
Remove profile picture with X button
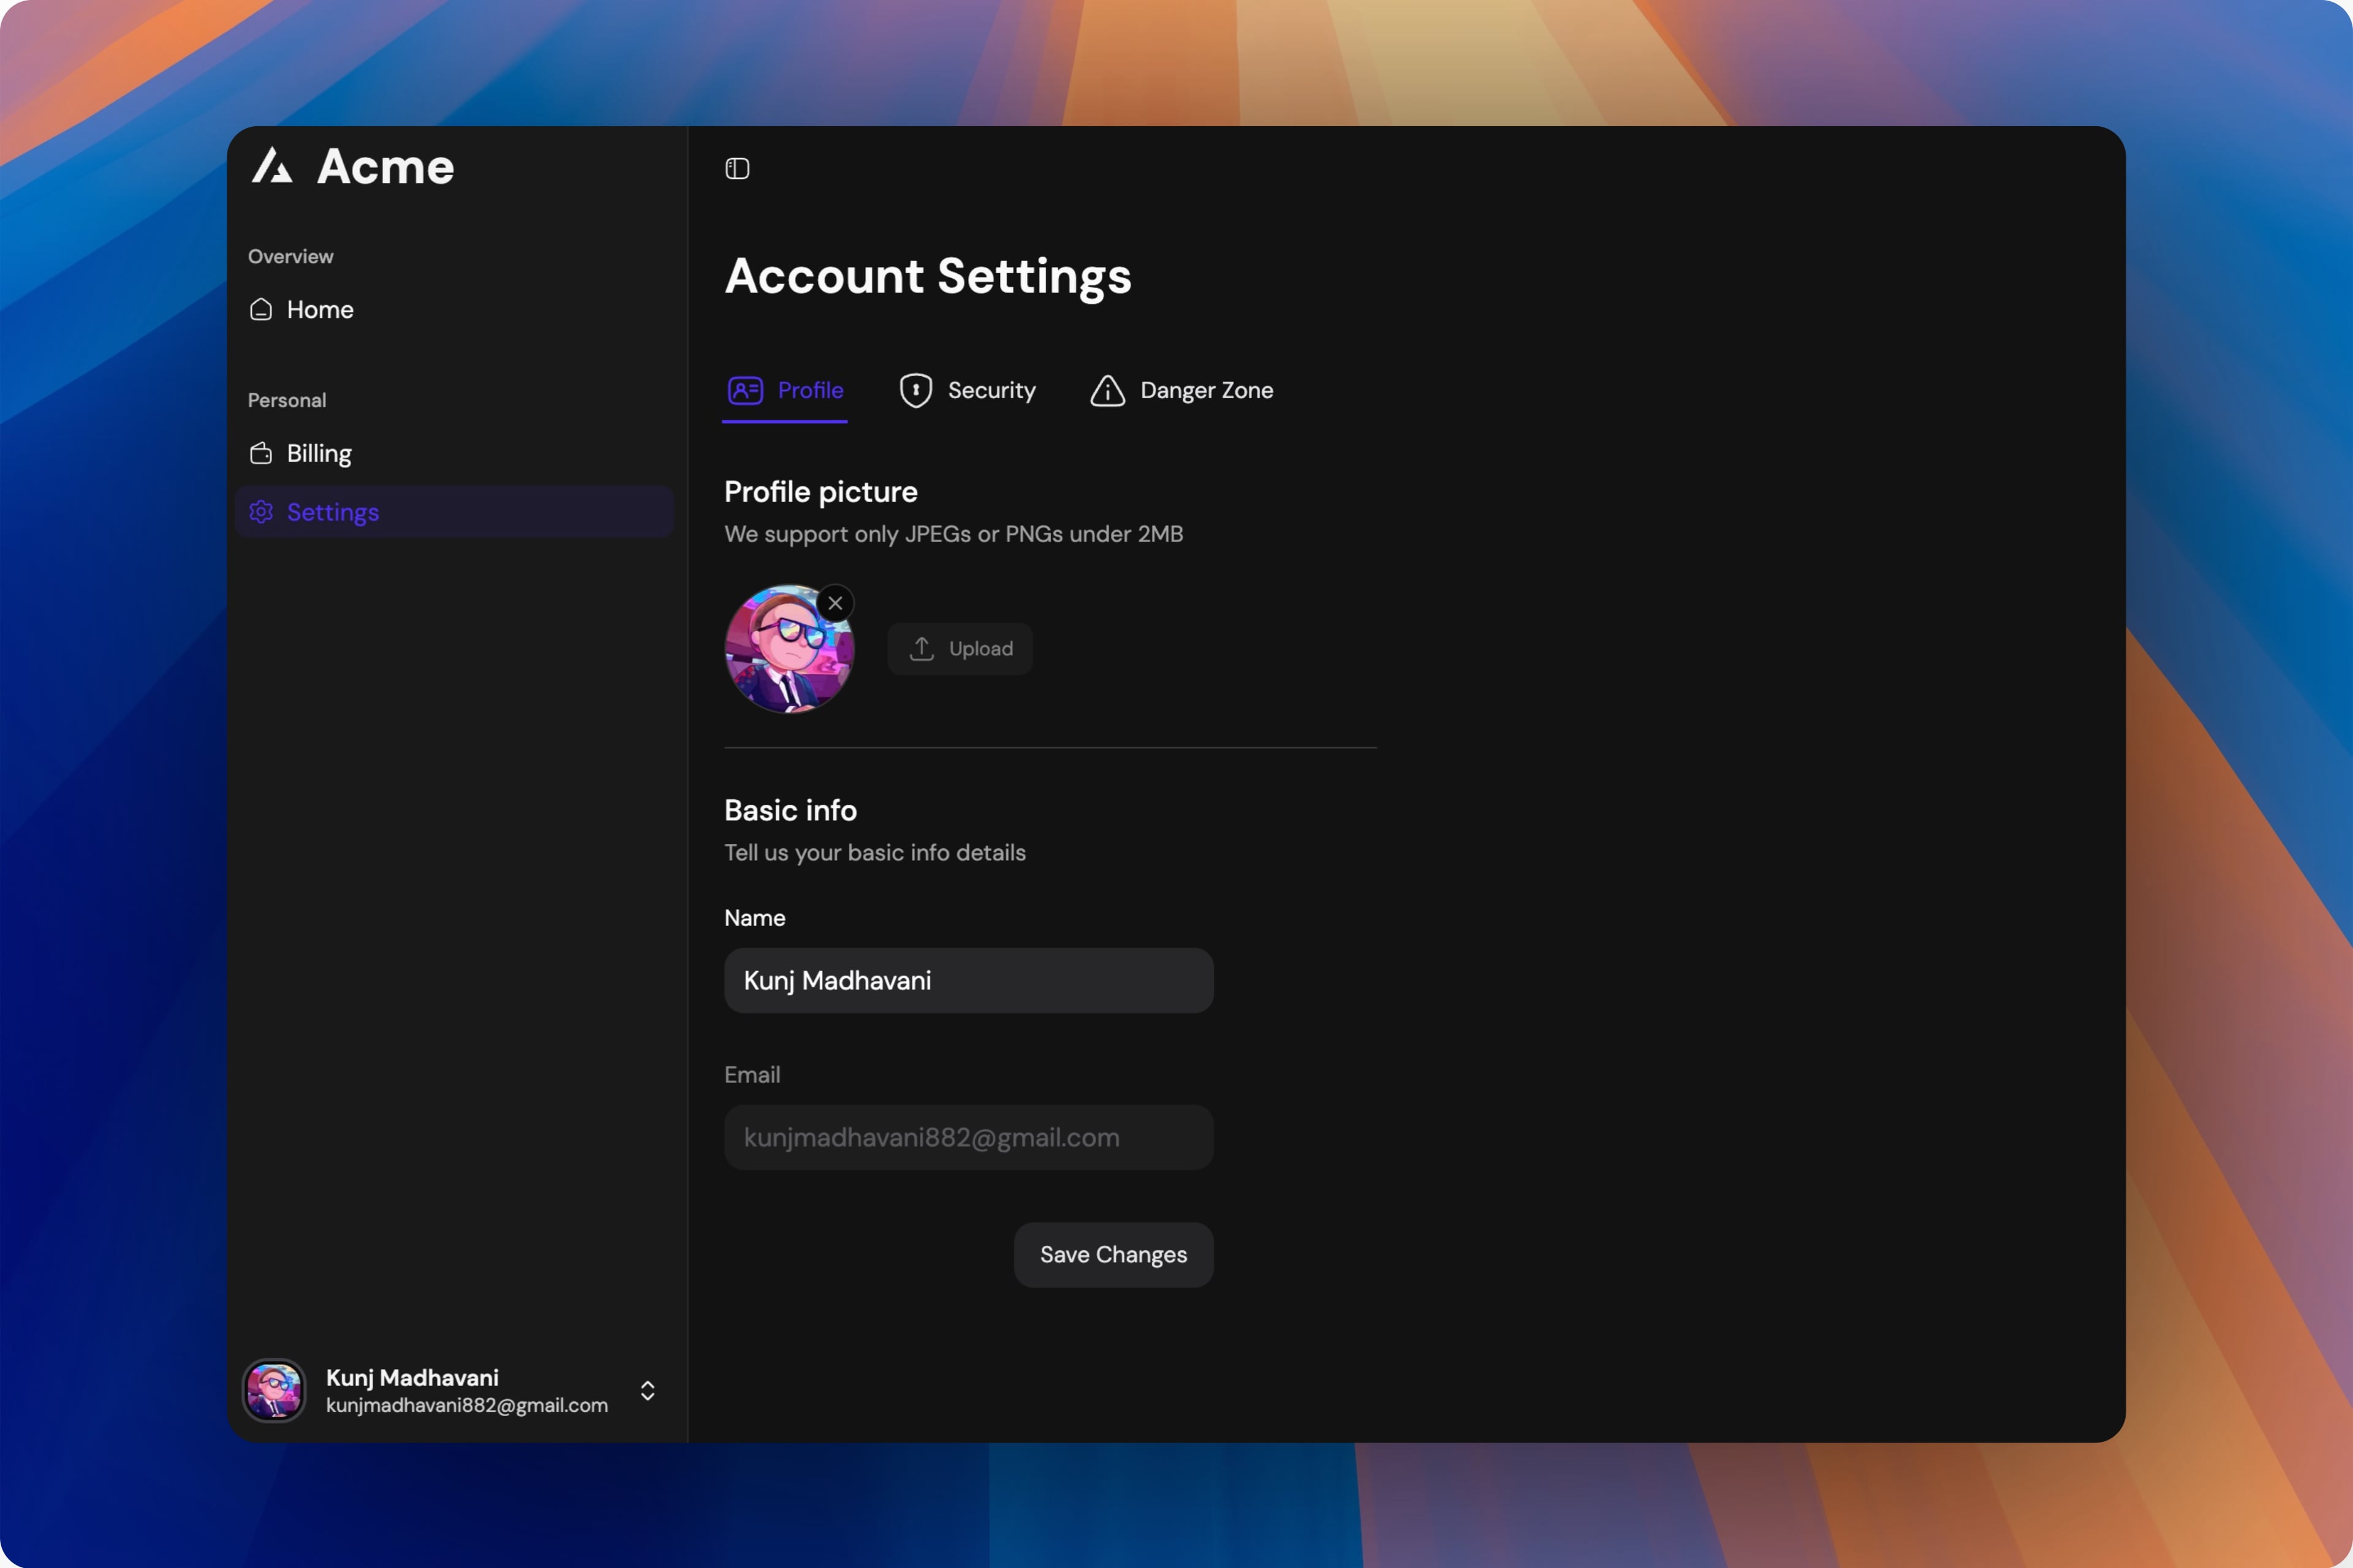[x=835, y=603]
